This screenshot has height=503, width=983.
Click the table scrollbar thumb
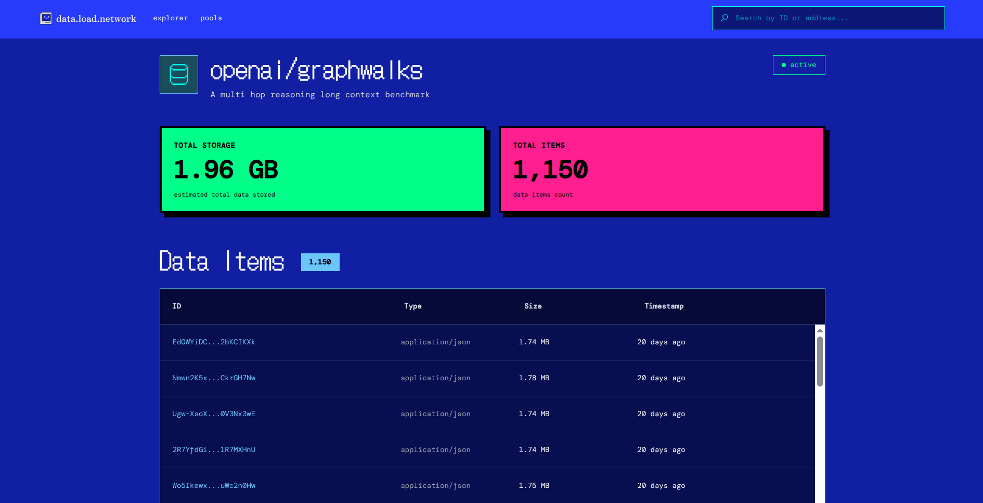820,362
